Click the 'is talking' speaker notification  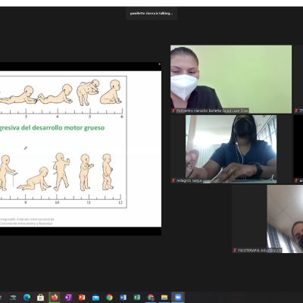[151, 14]
